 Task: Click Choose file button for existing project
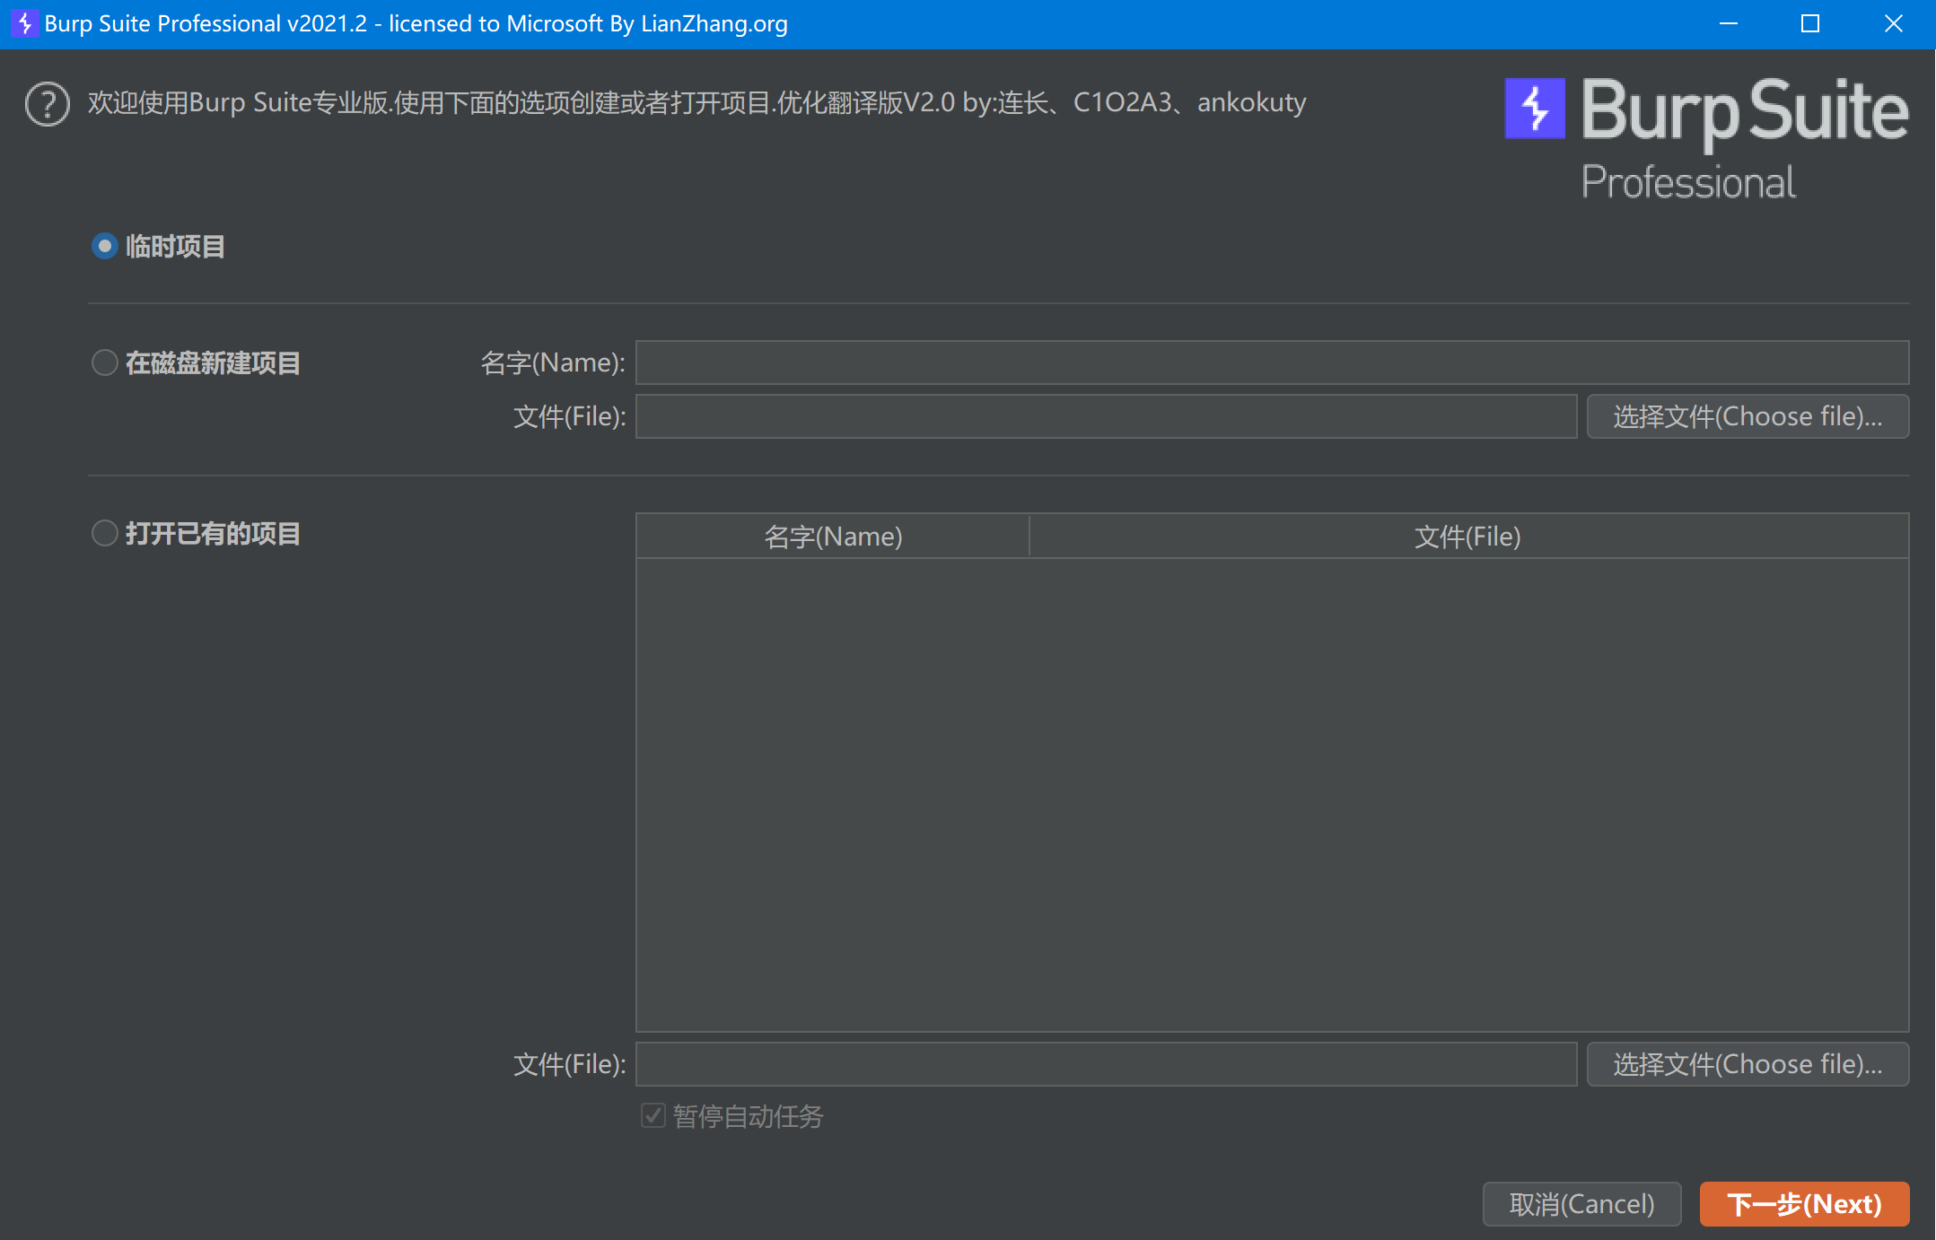pos(1747,1064)
